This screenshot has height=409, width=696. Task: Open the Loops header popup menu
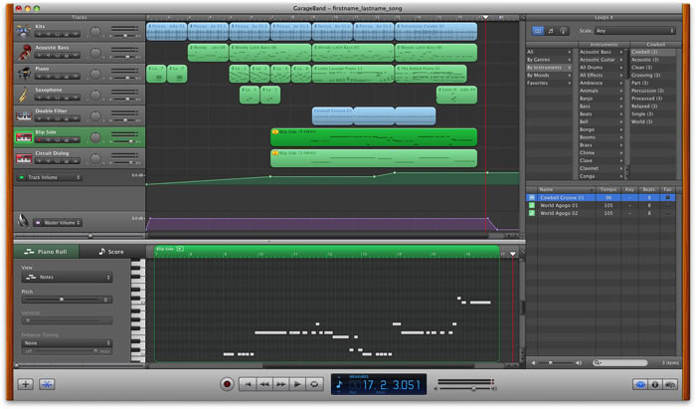pyautogui.click(x=604, y=17)
